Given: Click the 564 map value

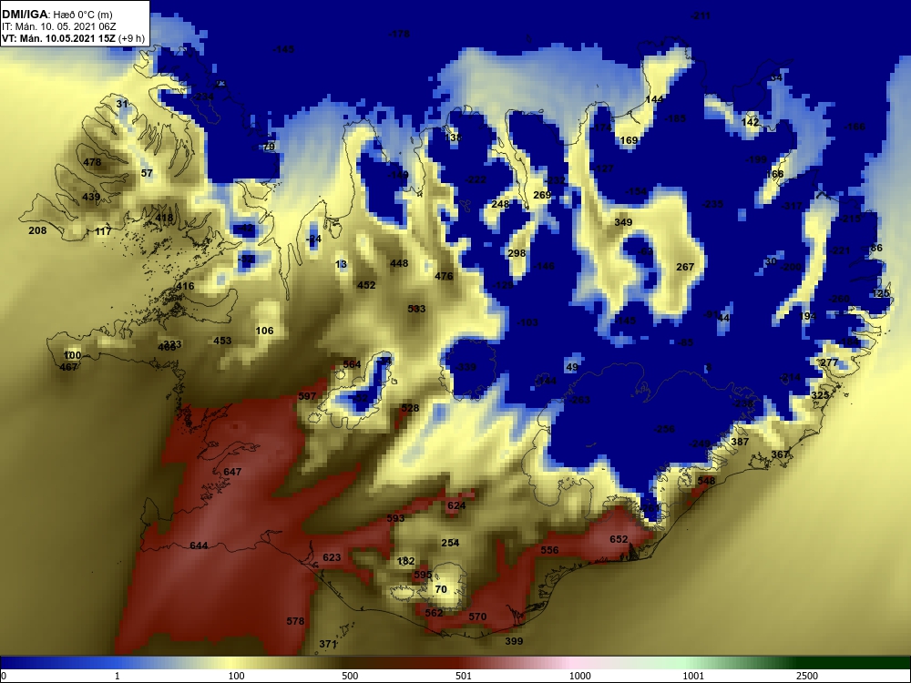Looking at the screenshot, I should point(352,364).
